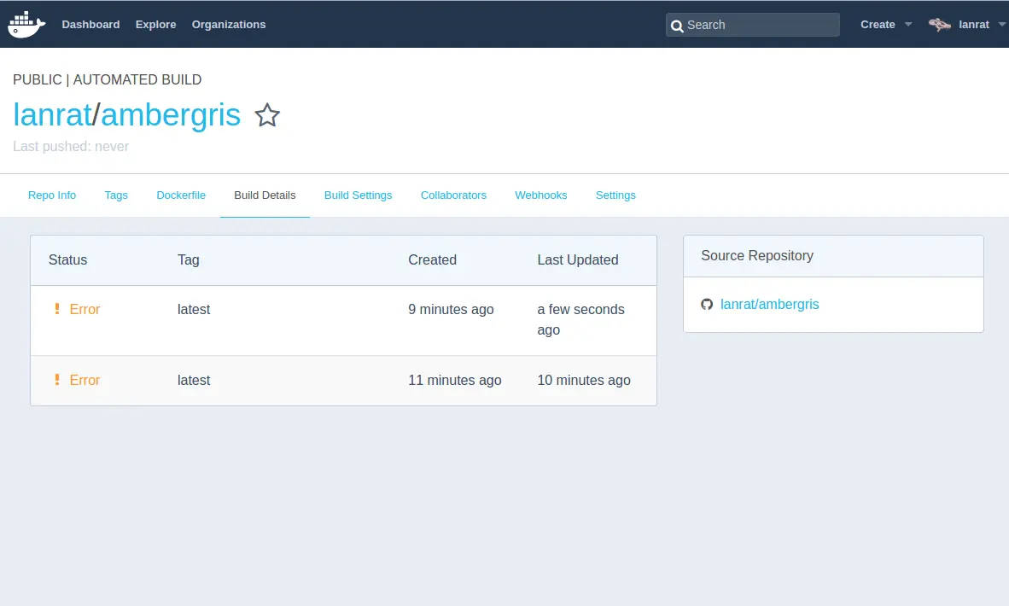Go to the Collaborators tab
Viewport: 1009px width, 606px height.
(453, 195)
